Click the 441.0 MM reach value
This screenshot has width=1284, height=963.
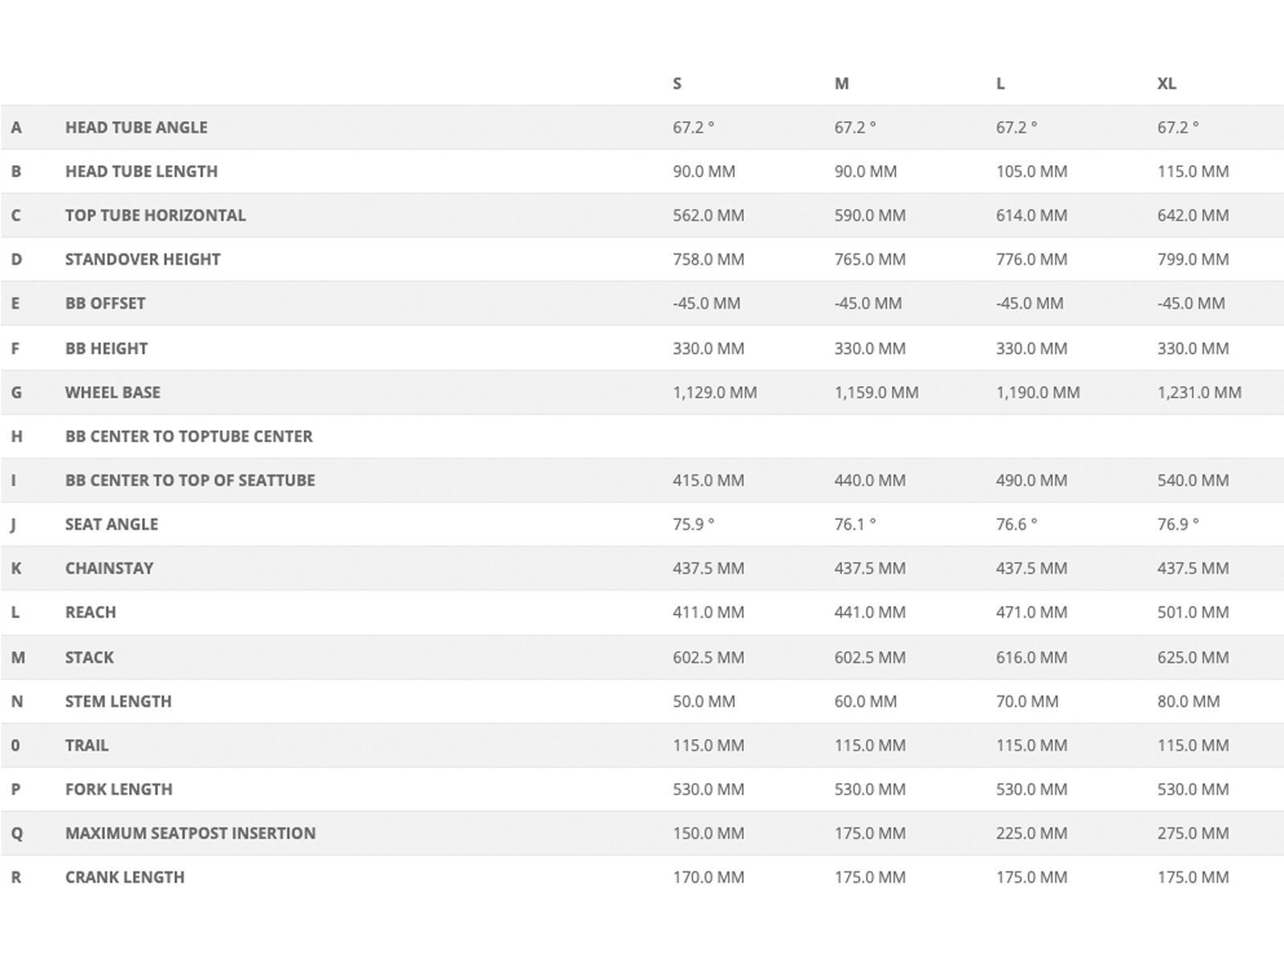869,612
